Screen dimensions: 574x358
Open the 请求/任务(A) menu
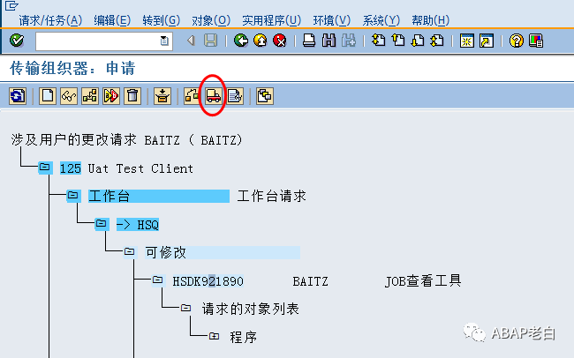click(x=50, y=20)
